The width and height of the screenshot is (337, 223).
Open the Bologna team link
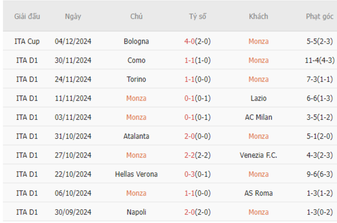[136, 41]
